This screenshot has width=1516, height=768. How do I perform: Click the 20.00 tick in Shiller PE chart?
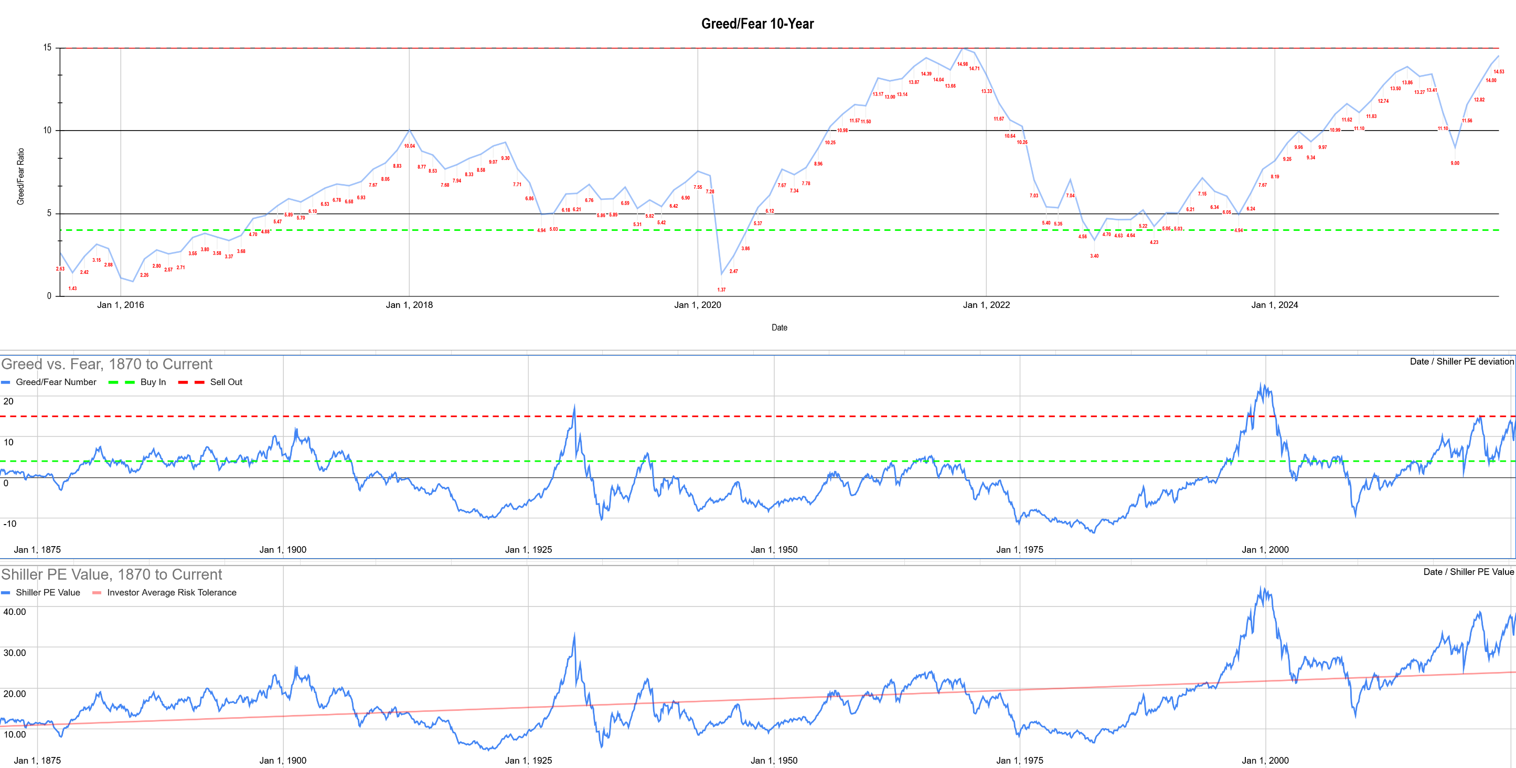[x=15, y=694]
